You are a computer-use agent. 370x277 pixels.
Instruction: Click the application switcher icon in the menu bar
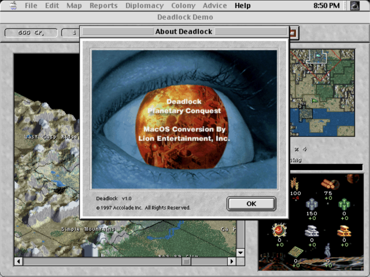(354, 5)
